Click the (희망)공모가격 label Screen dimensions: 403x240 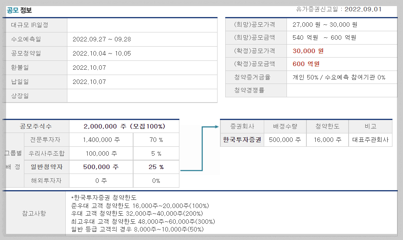point(254,24)
